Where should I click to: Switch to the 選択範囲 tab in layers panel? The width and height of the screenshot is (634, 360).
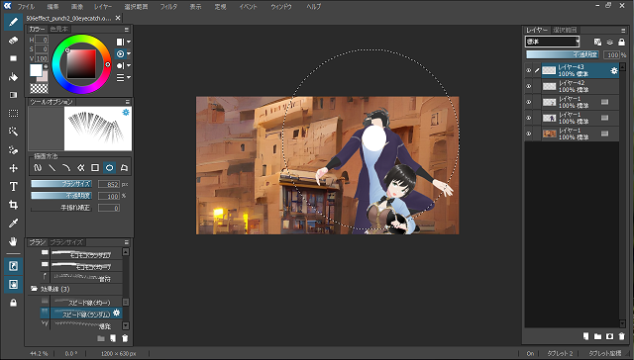[565, 30]
